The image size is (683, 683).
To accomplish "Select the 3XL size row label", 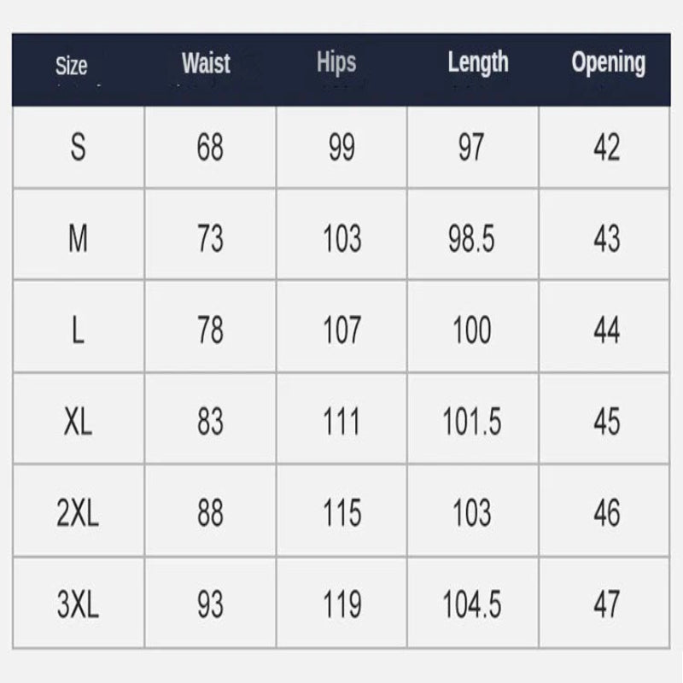I will coord(78,605).
